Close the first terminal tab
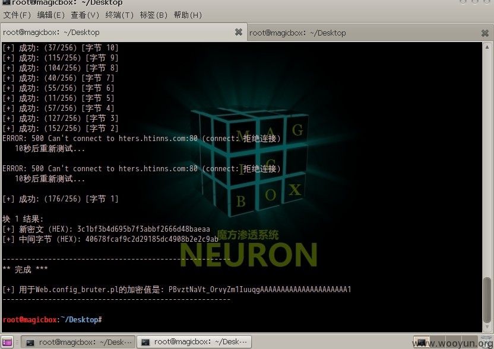The height and width of the screenshot is (349, 494). (x=239, y=32)
